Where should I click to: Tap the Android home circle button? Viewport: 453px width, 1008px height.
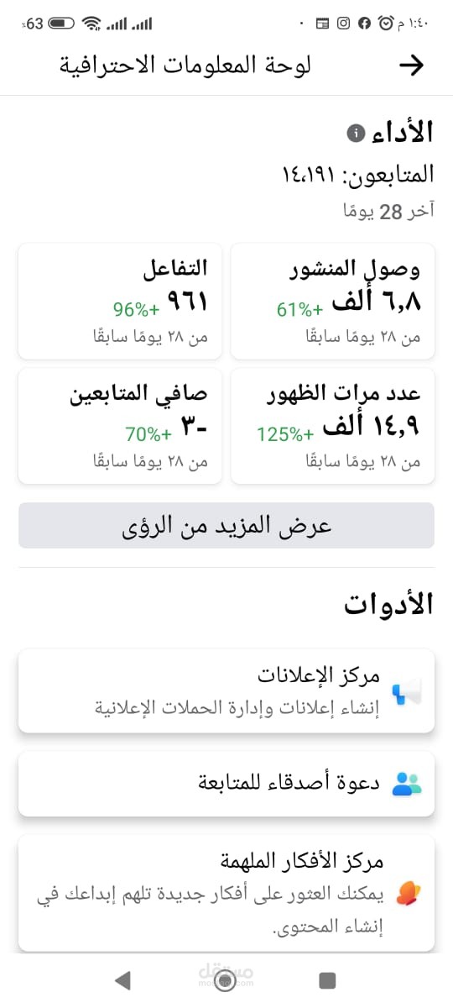coord(225,979)
